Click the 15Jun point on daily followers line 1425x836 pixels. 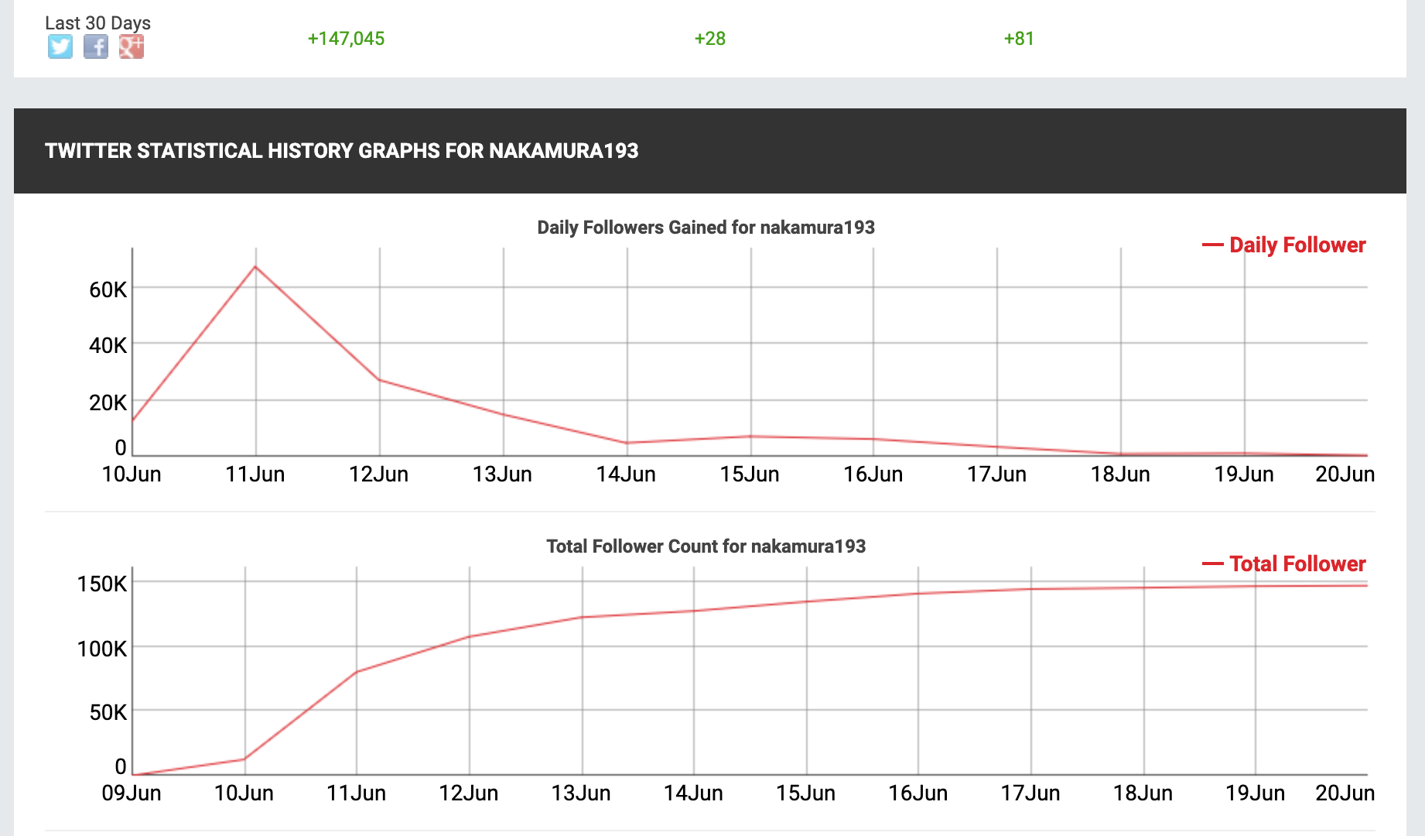(750, 437)
